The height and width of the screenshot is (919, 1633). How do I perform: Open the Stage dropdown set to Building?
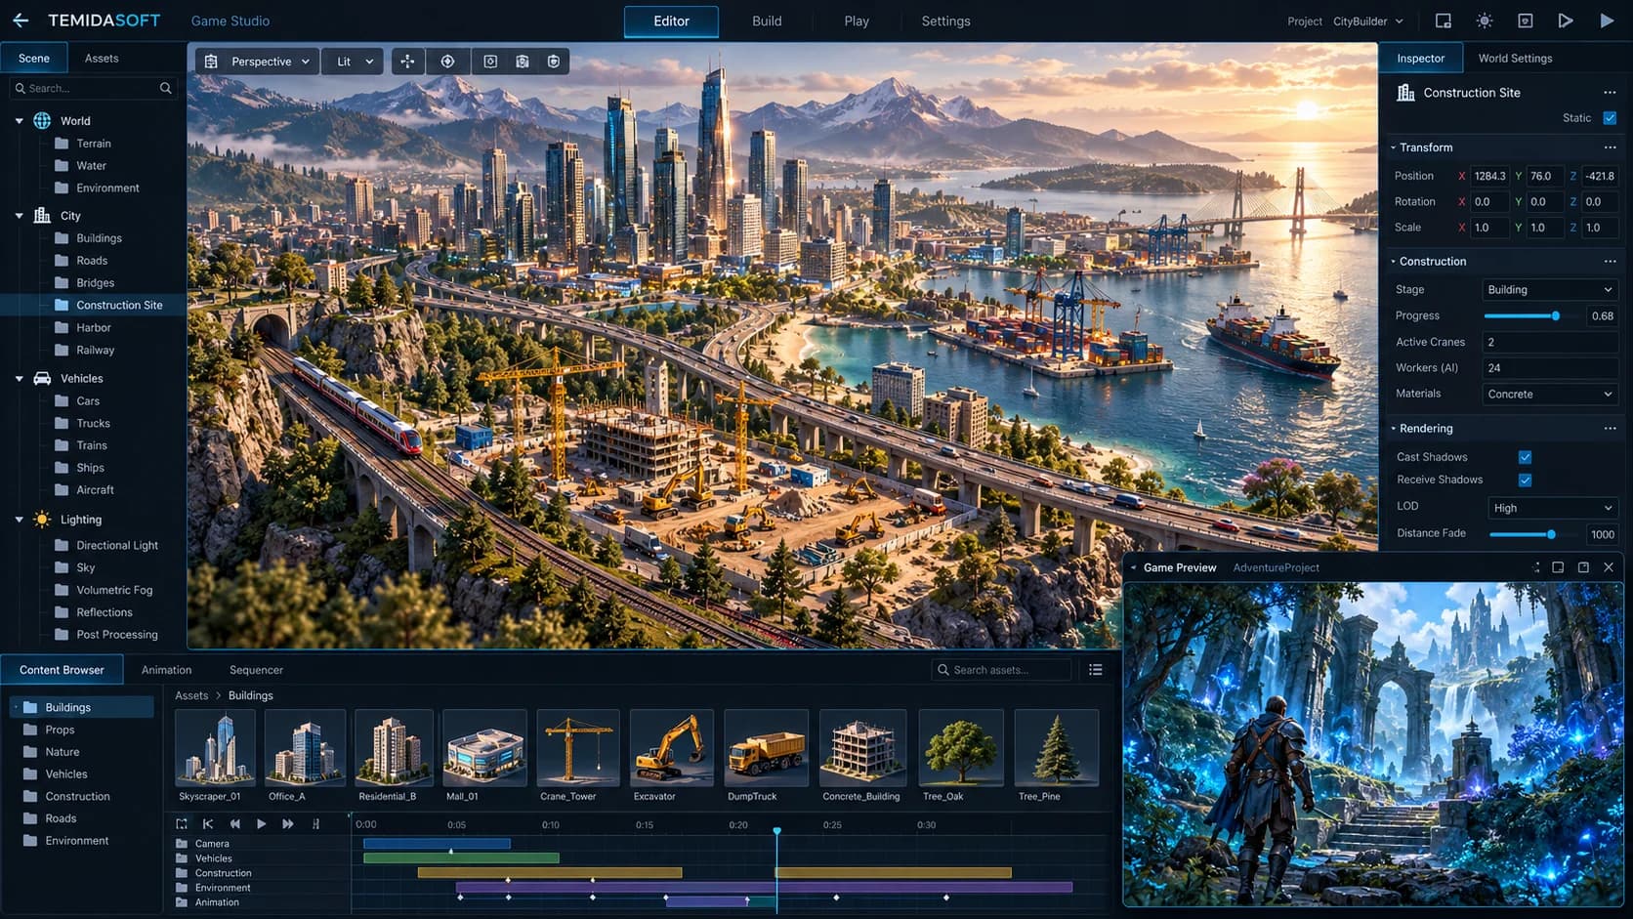click(1550, 290)
